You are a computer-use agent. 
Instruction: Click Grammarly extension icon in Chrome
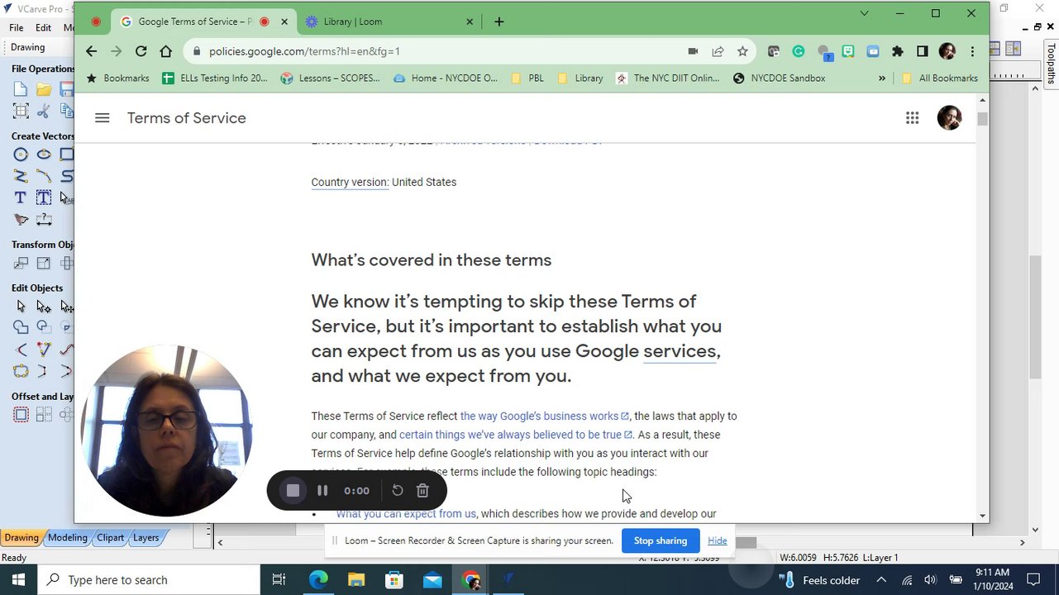(x=798, y=51)
